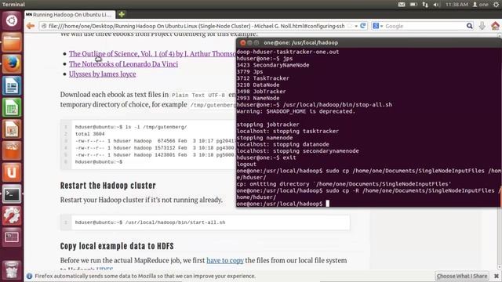502x282 pixels.
Task: Open the sound volume indicator
Action: 436,5
